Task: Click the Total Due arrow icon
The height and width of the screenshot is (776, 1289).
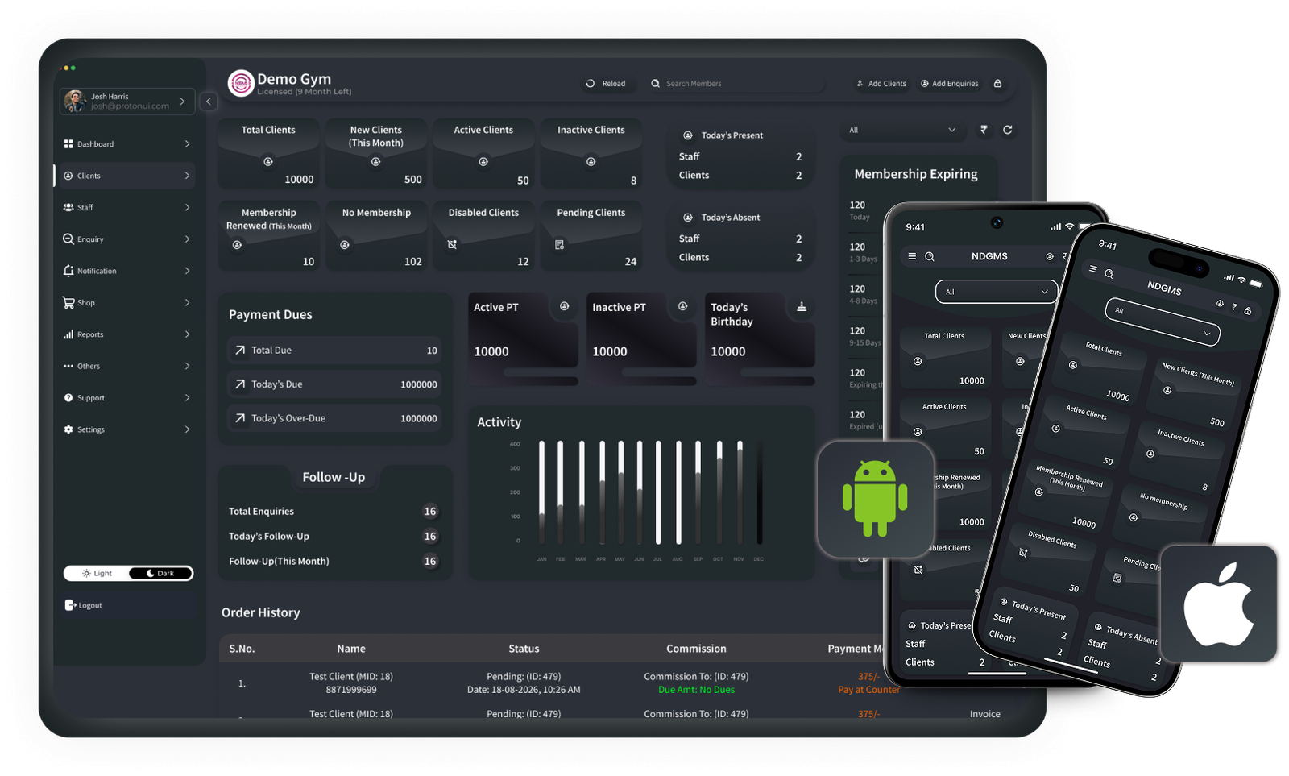Action: [x=240, y=350]
